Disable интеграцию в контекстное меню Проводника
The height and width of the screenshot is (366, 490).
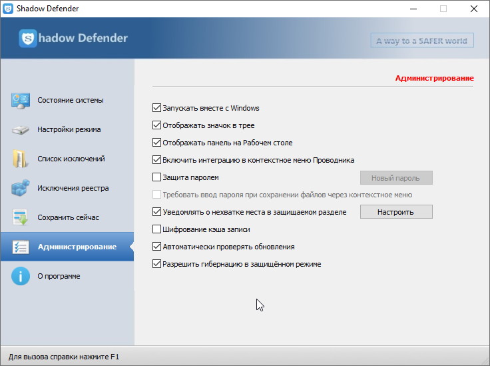tap(156, 160)
